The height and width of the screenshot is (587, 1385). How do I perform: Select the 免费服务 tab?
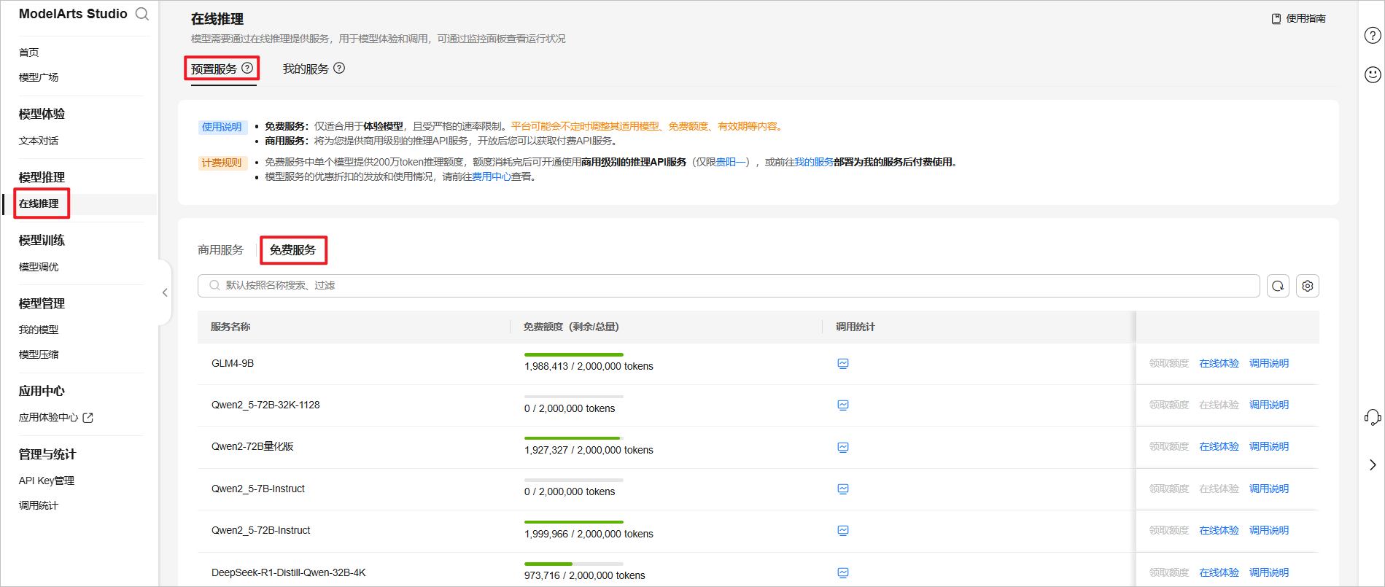tap(292, 250)
